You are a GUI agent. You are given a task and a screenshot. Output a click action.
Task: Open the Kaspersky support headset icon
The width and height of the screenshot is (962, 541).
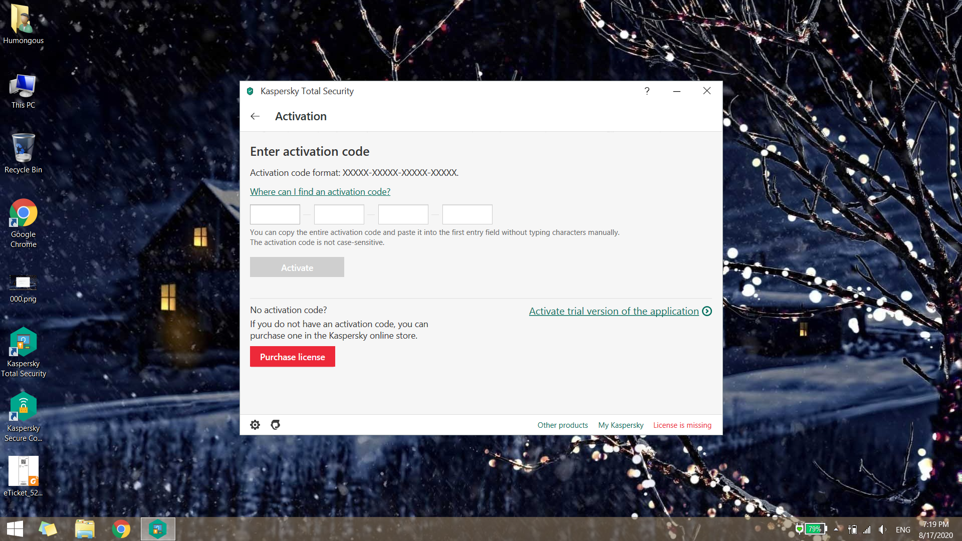click(275, 425)
